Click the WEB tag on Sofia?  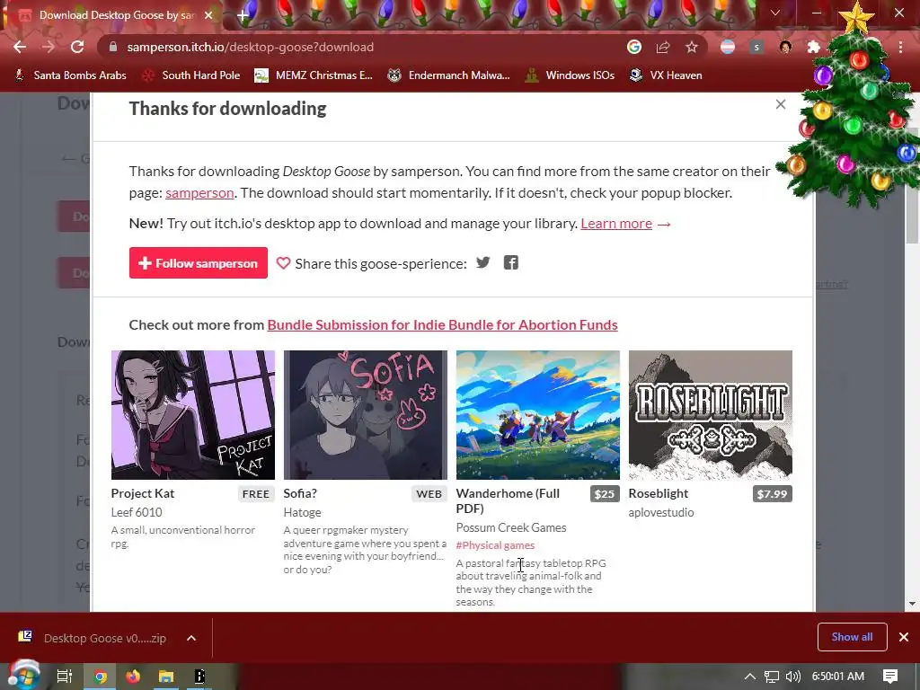[x=429, y=494]
